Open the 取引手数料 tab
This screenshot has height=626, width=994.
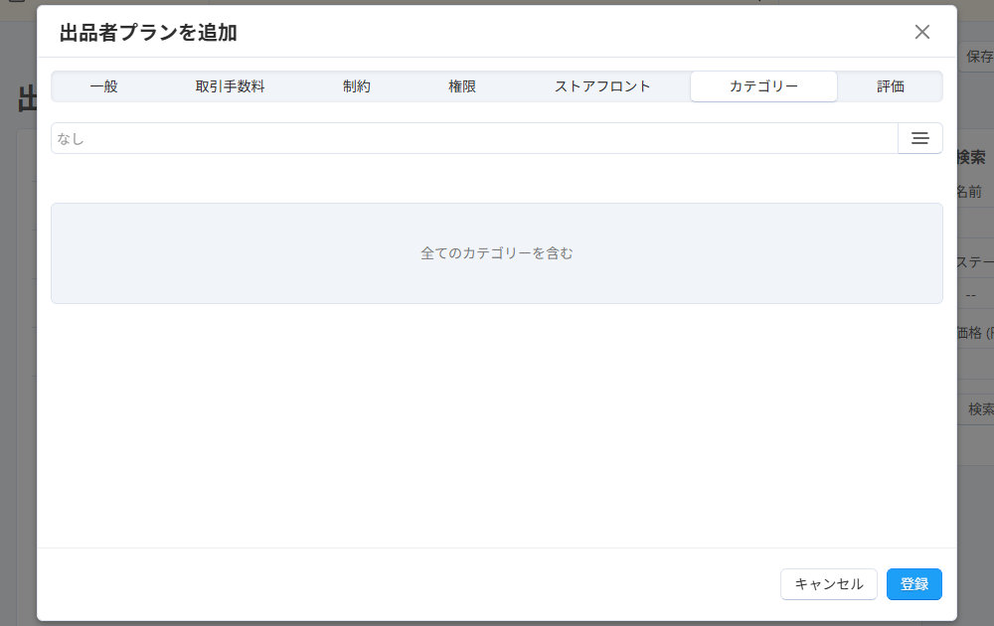(x=230, y=86)
